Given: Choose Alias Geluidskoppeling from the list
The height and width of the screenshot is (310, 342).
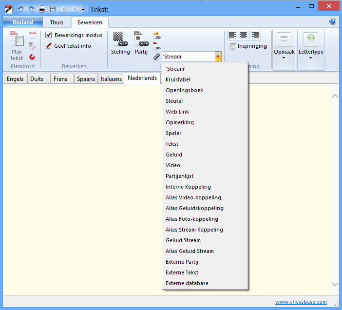Looking at the screenshot, I should click(205, 208).
